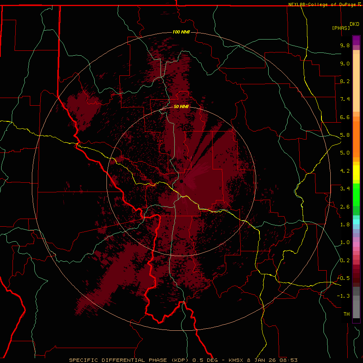Click the 4.2 legend value
363x363 pixels.
pos(345,171)
